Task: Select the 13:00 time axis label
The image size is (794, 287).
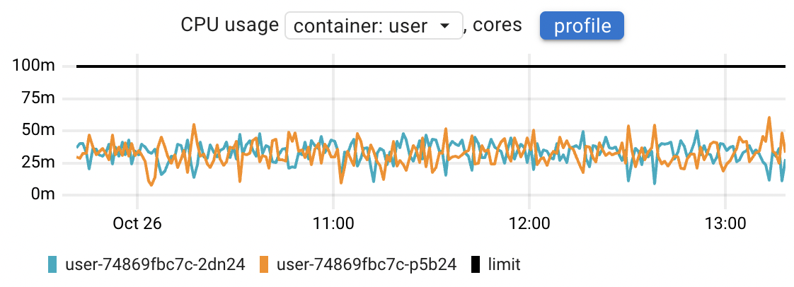Action: [725, 223]
